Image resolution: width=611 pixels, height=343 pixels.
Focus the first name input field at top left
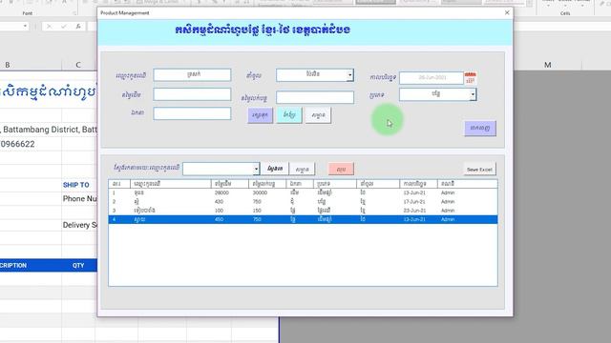pos(192,74)
